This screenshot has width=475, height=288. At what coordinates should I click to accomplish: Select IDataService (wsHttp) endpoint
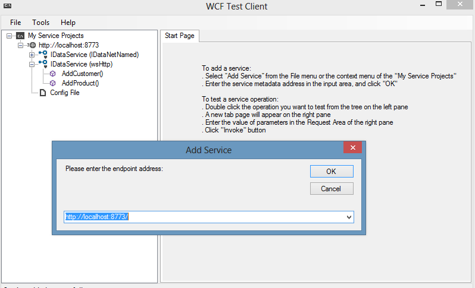[82, 64]
